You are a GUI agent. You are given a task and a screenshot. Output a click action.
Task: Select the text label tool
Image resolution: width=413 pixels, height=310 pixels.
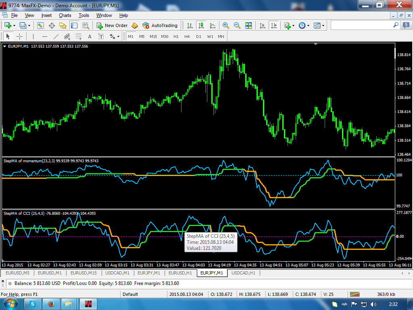pos(101,36)
